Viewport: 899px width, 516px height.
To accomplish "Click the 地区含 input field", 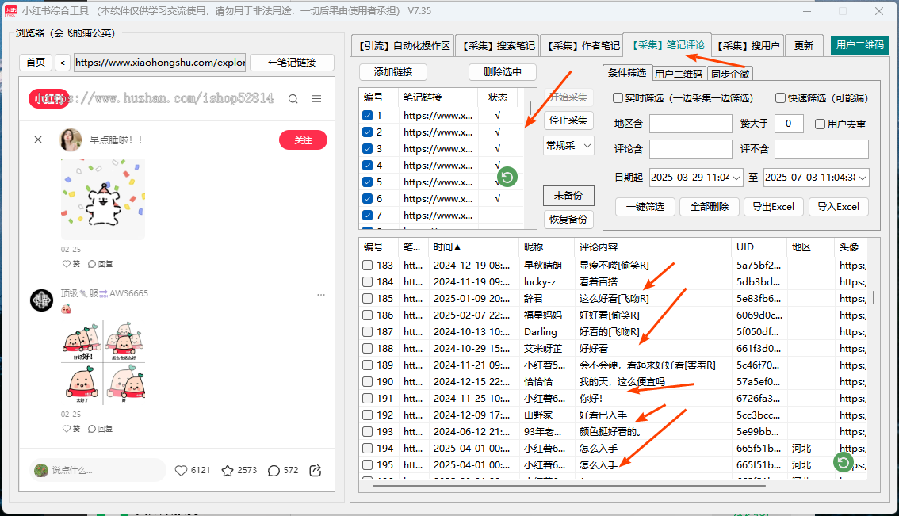I will 691,124.
